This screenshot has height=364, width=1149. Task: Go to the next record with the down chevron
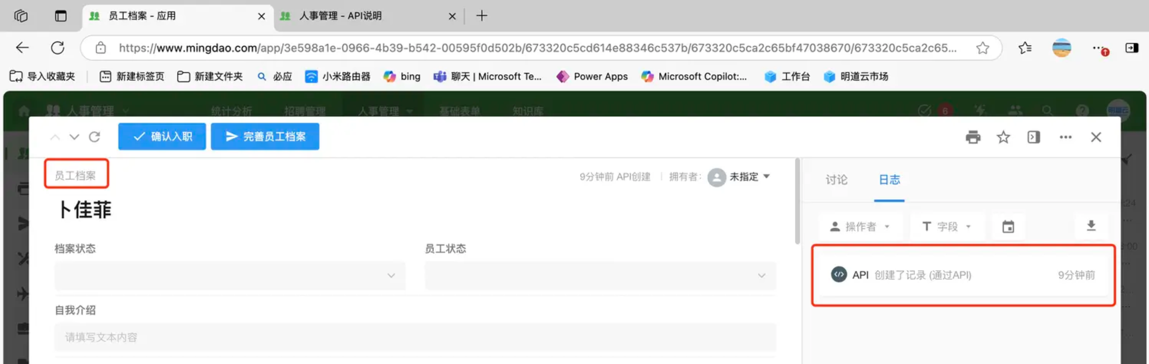coord(75,137)
